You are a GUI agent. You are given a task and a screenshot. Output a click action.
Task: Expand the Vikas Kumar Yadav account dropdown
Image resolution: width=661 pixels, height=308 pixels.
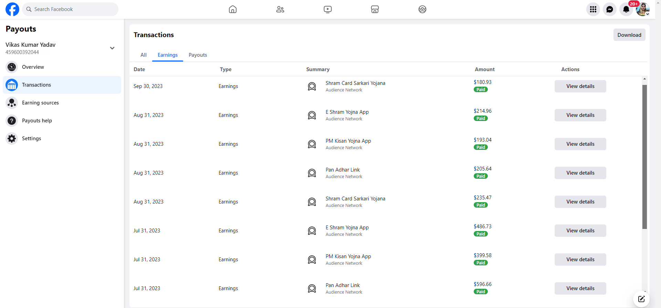click(112, 48)
